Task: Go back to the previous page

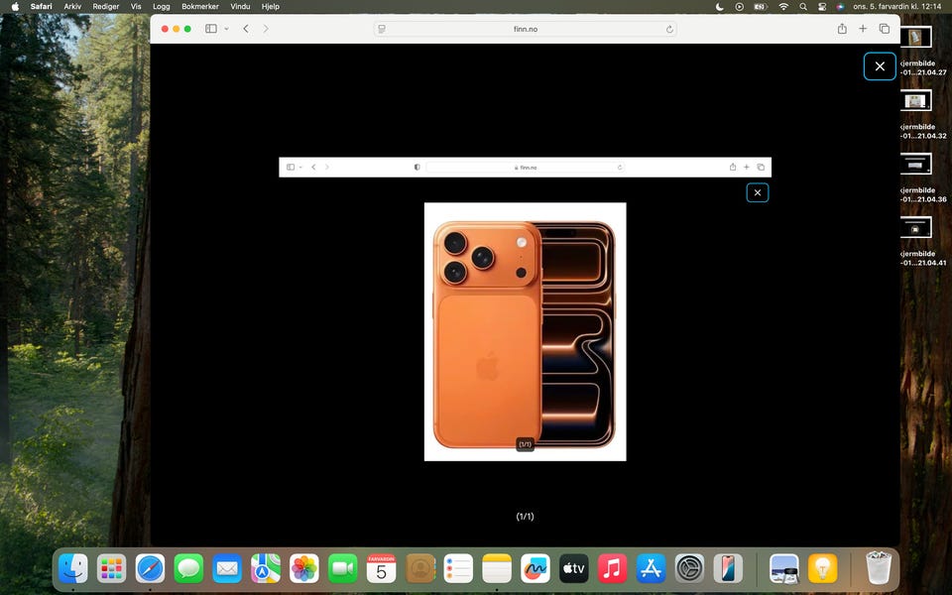Action: click(x=246, y=29)
